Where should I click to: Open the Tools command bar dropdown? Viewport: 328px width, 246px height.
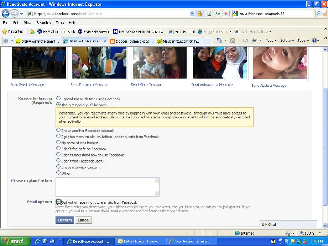303,40
